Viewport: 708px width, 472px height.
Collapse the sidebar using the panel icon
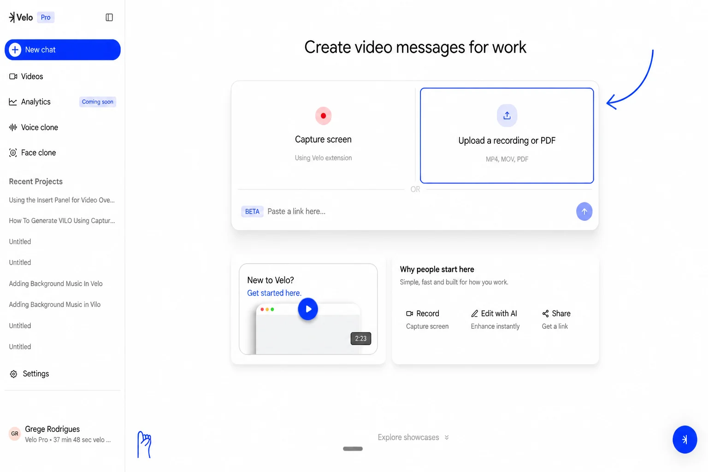click(109, 18)
